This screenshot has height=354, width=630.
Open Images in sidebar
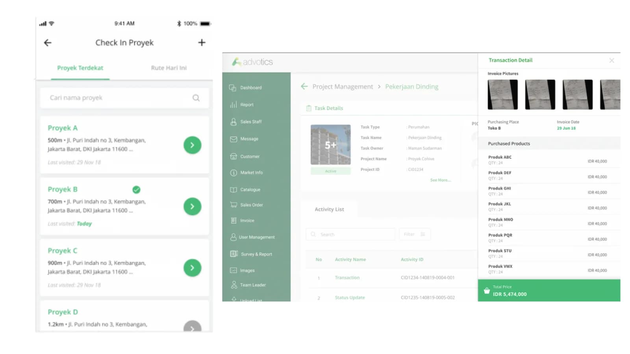[x=242, y=271]
